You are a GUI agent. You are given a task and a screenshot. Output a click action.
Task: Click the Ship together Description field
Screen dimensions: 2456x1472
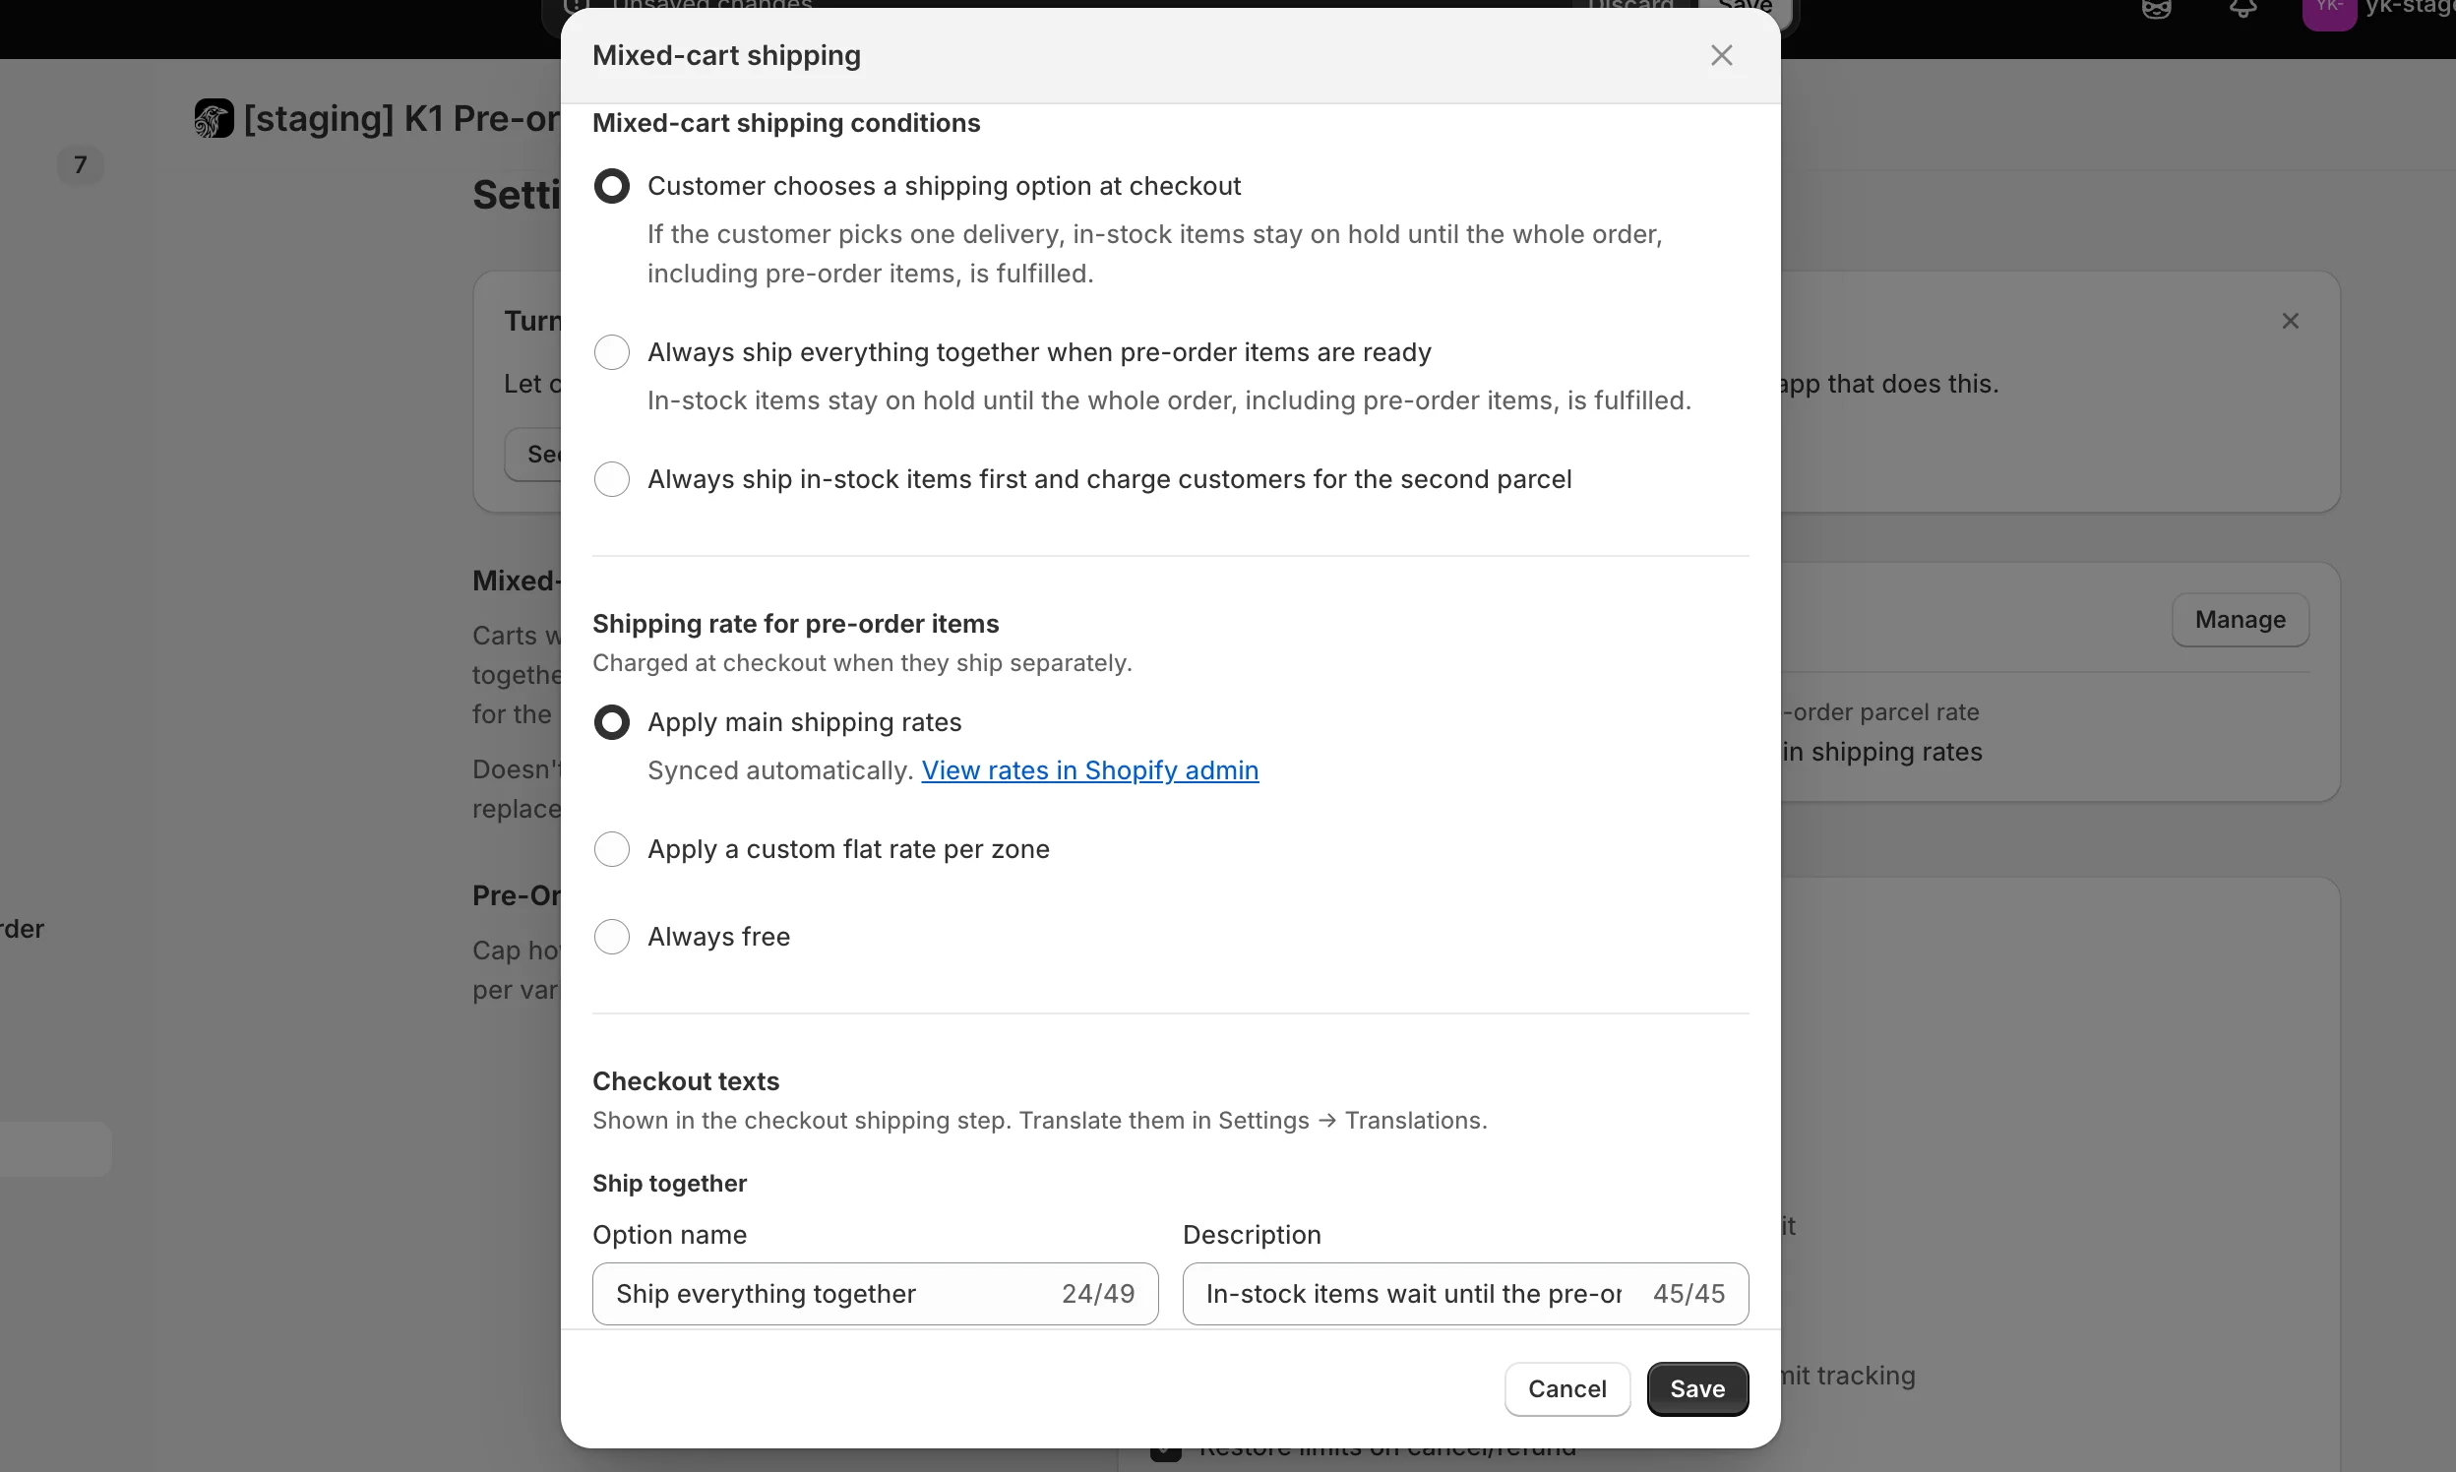click(1465, 1294)
